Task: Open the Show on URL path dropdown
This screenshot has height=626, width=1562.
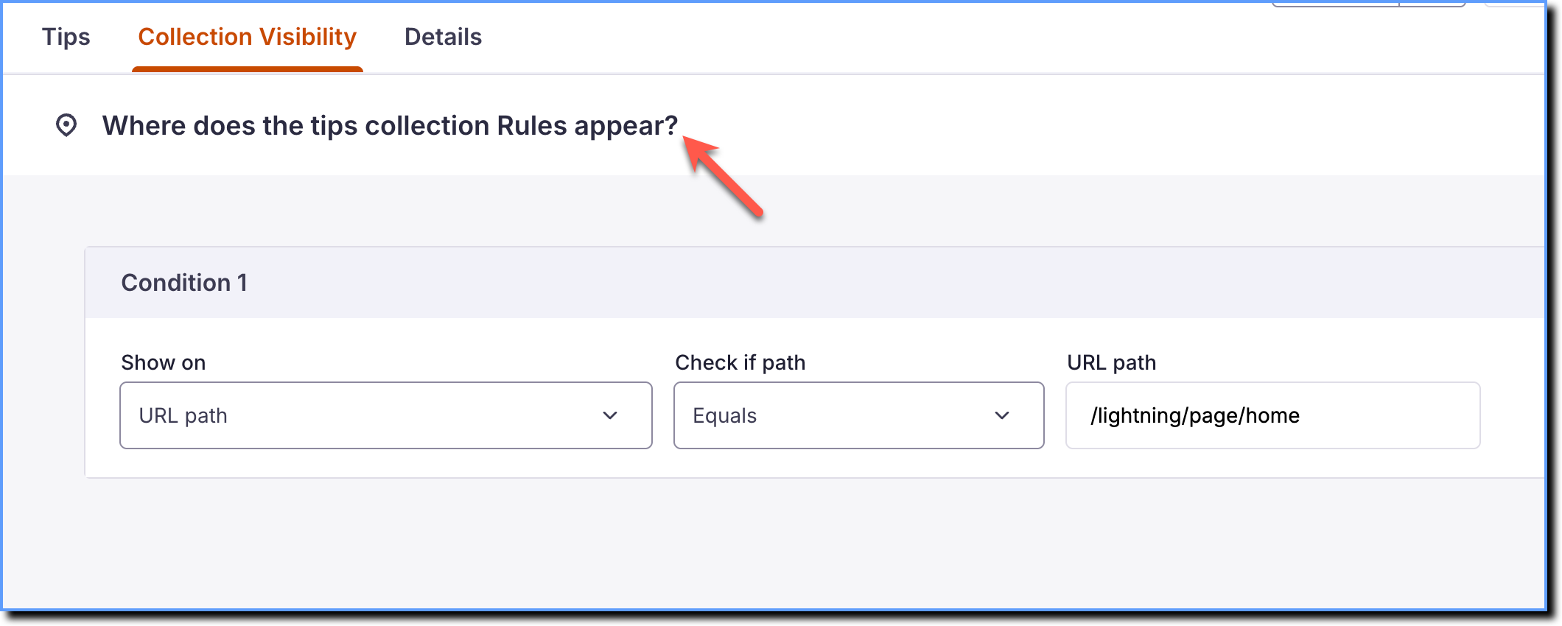Action: tap(386, 415)
